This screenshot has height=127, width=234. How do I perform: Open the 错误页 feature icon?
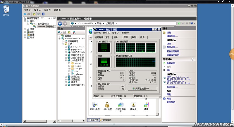pyautogui.click(x=133, y=106)
